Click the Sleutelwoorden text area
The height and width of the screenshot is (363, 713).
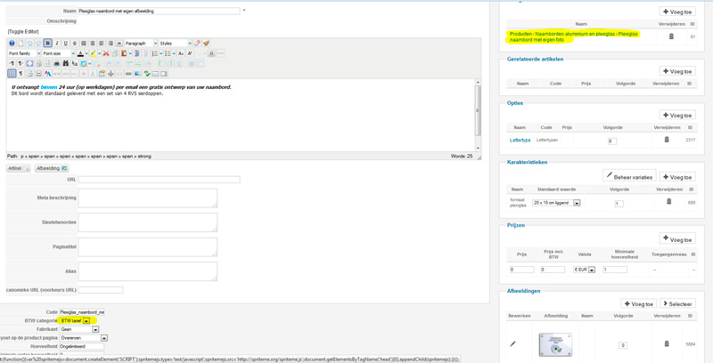[x=147, y=222]
